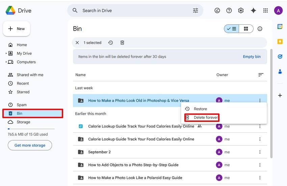Open the Help question mark icon

pos(229,10)
